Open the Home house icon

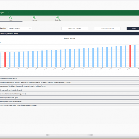(11, 18)
